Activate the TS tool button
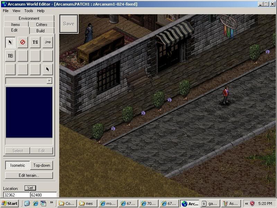The height and width of the screenshot is (208, 277). click(x=35, y=42)
